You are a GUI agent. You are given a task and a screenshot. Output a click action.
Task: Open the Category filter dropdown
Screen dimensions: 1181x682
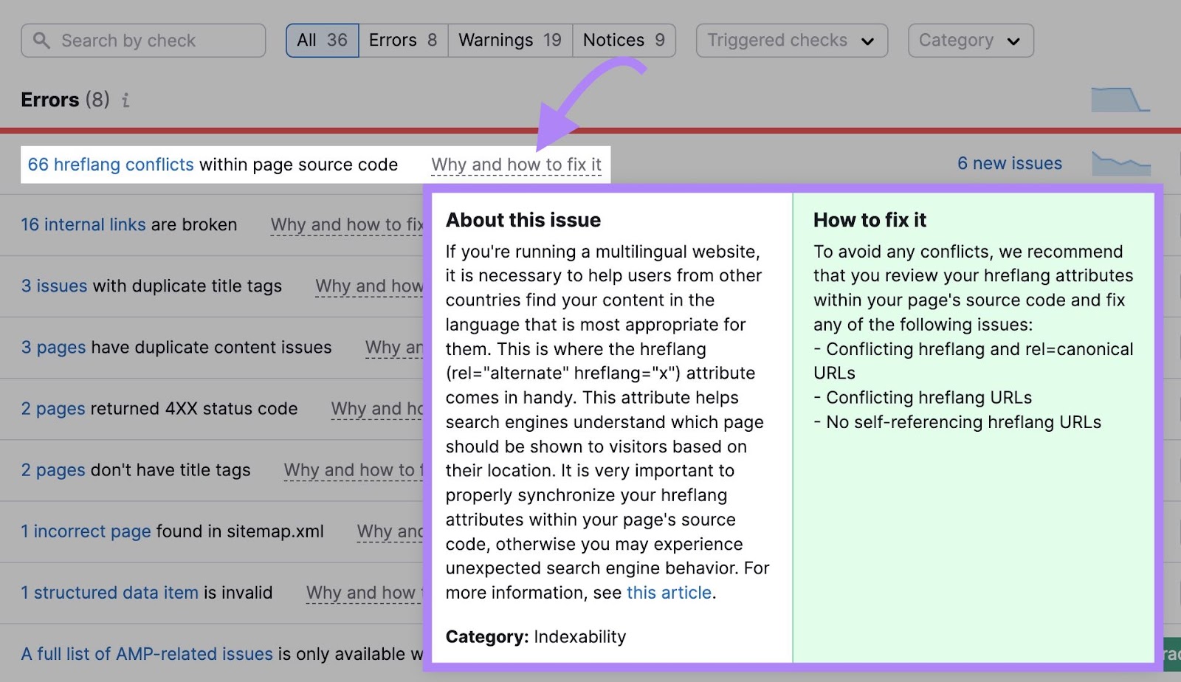click(x=970, y=41)
